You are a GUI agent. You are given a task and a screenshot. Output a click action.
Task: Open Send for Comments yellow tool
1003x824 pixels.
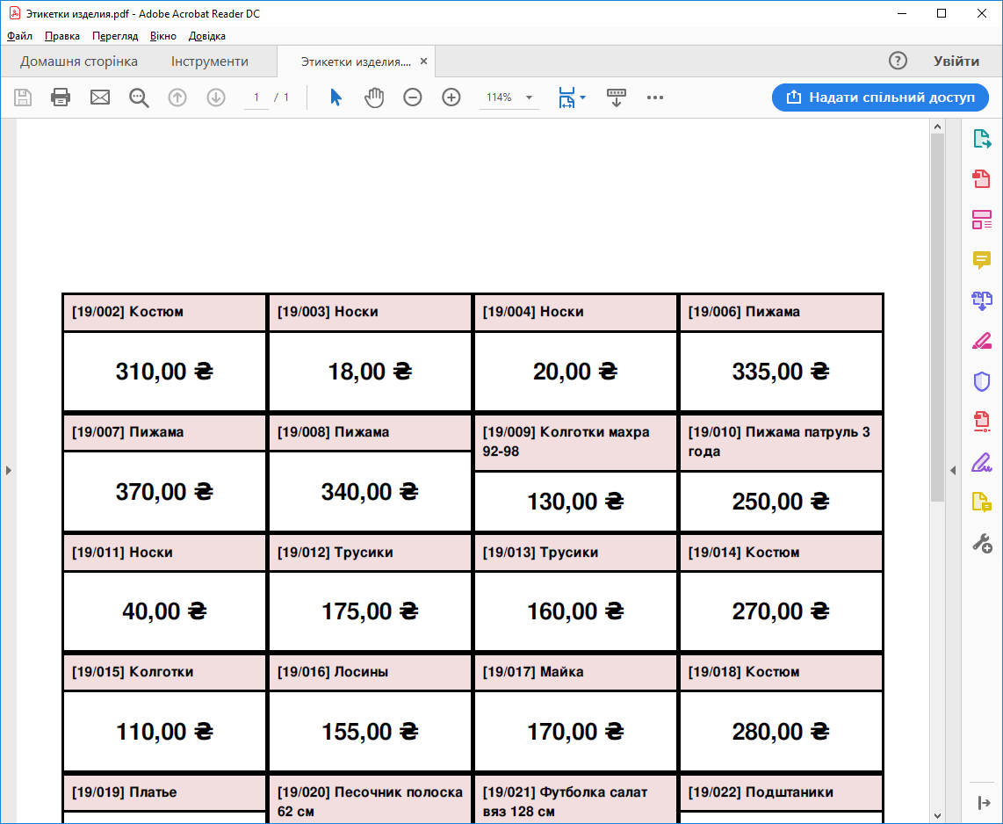tap(982, 502)
